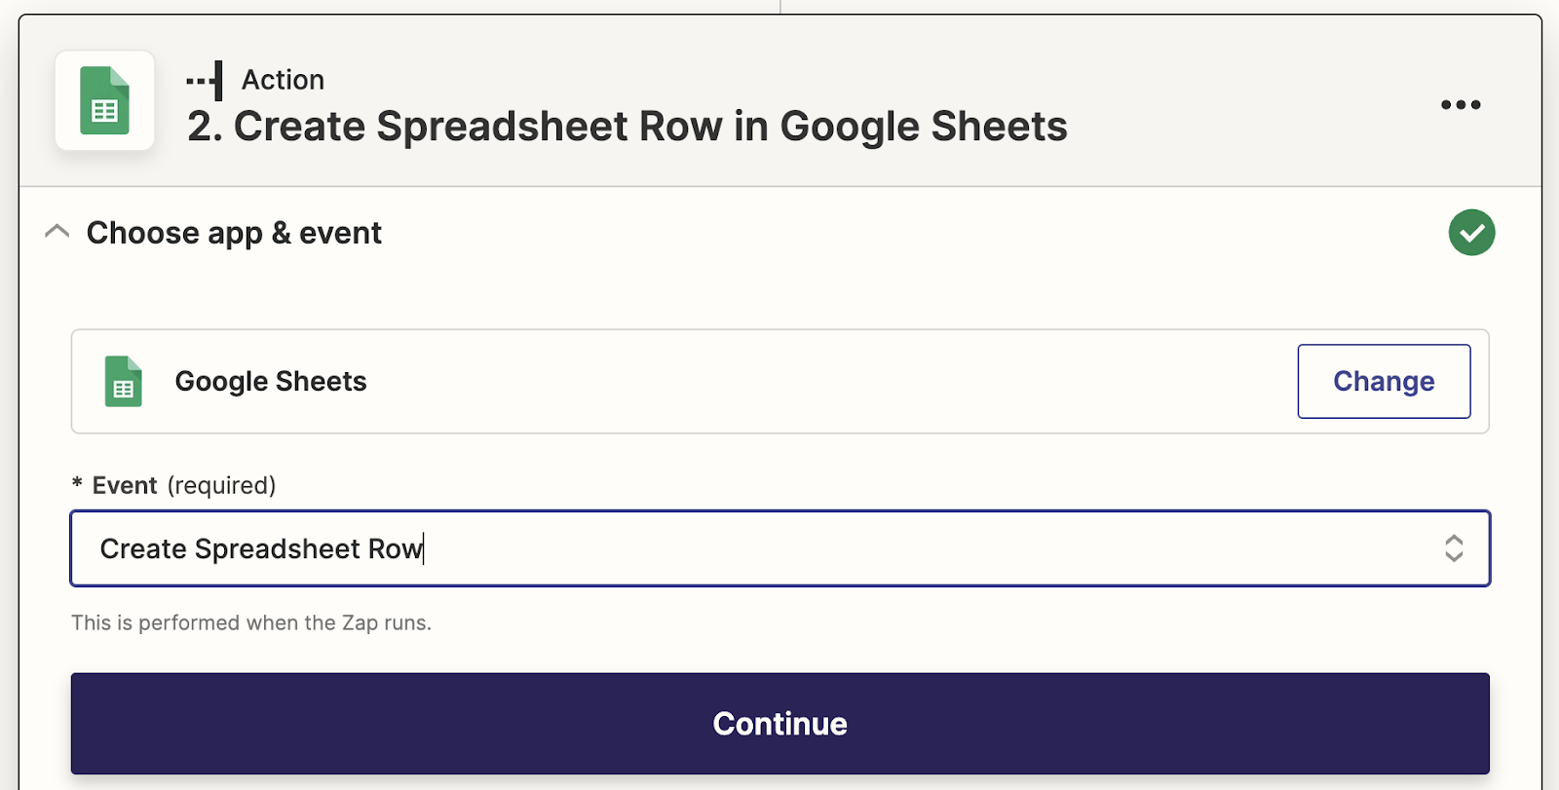Click the Event field up-down arrows

[x=1454, y=548]
